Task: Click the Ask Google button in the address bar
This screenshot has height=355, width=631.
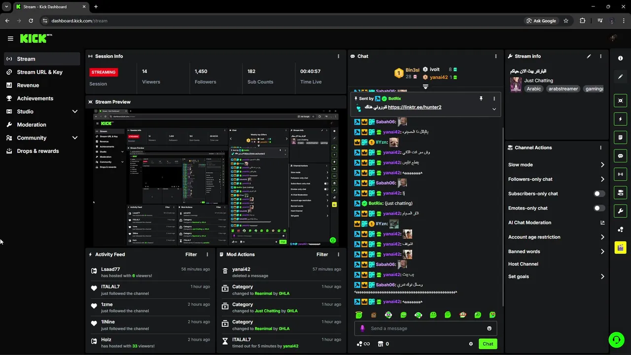Action: (541, 21)
